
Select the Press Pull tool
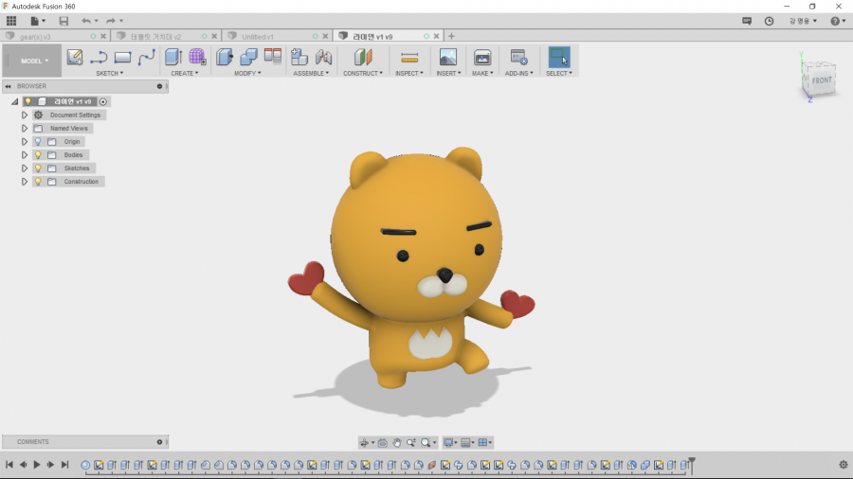pos(224,57)
